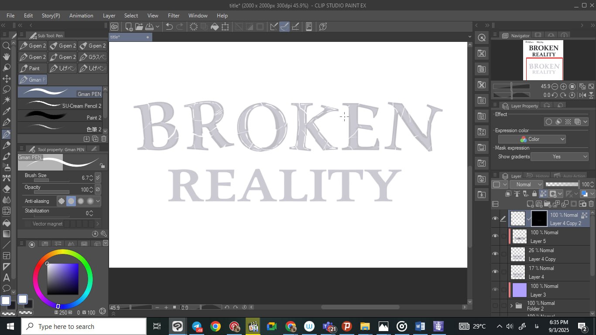Viewport: 596px width, 335px height.
Task: Choose the Zoom magnifier tool
Action: [7, 46]
